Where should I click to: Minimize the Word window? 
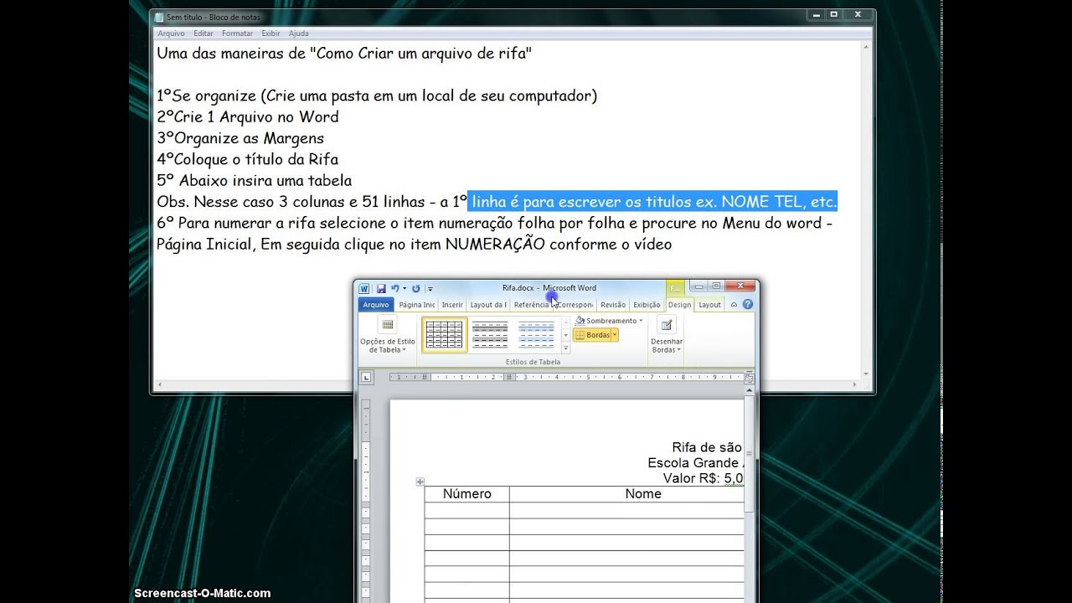pos(697,286)
